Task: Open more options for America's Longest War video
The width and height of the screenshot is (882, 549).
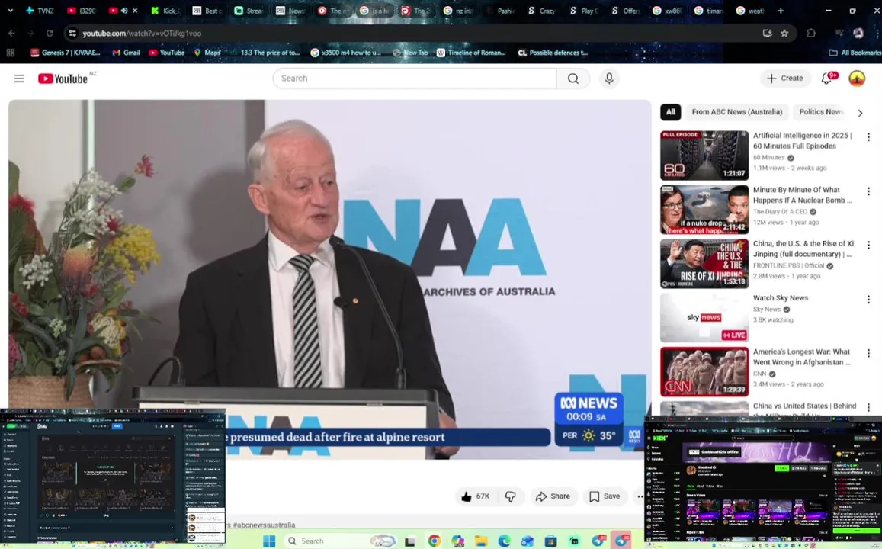Action: point(868,353)
